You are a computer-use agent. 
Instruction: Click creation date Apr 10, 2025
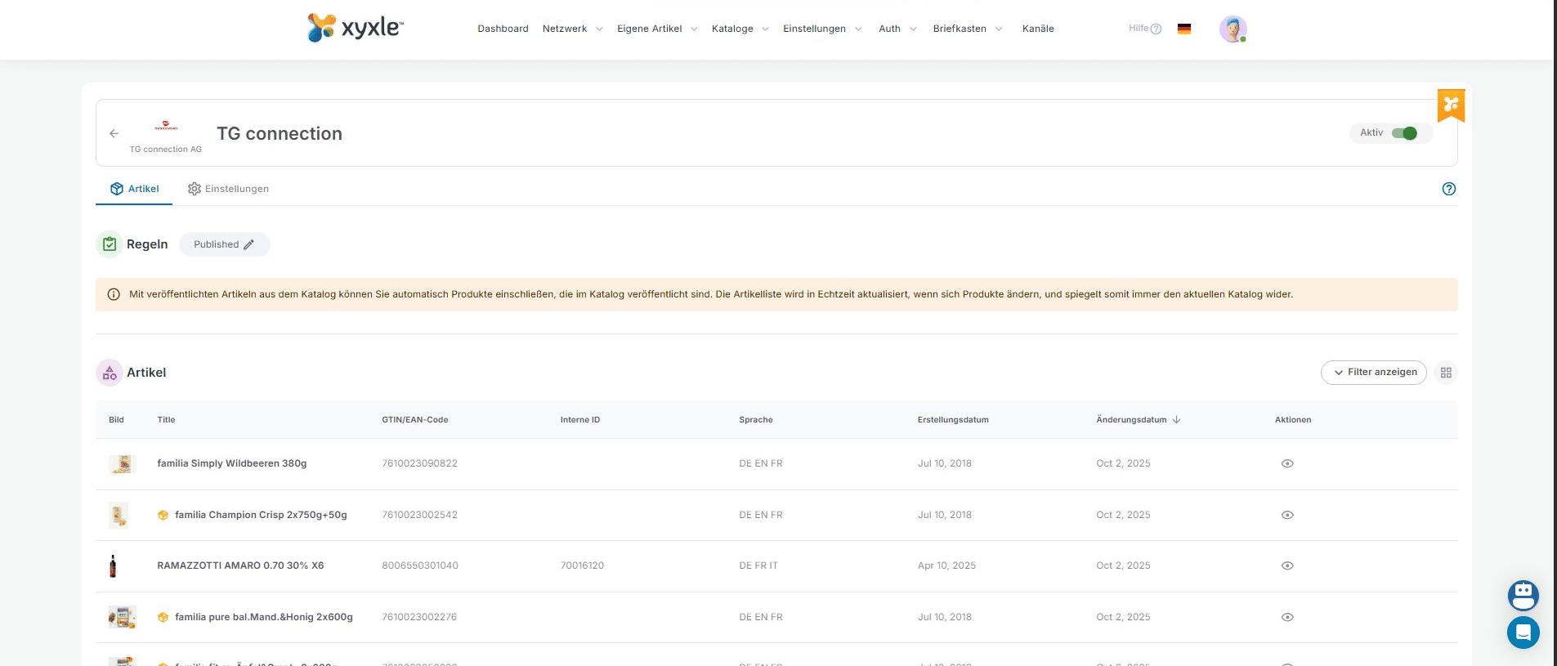tap(946, 565)
